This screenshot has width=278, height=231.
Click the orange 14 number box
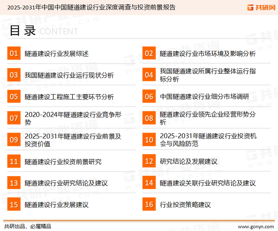point(149,183)
